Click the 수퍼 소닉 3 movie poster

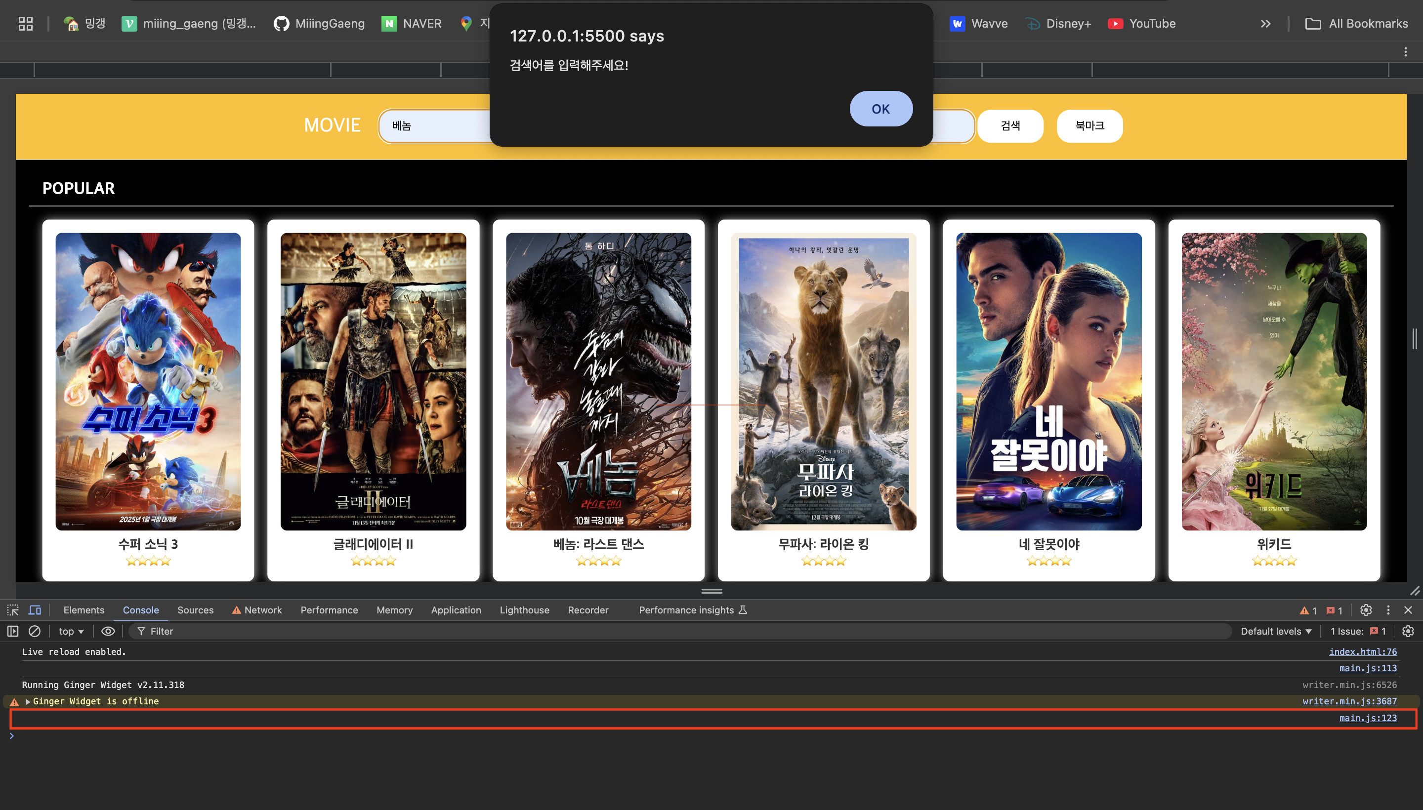(x=148, y=382)
